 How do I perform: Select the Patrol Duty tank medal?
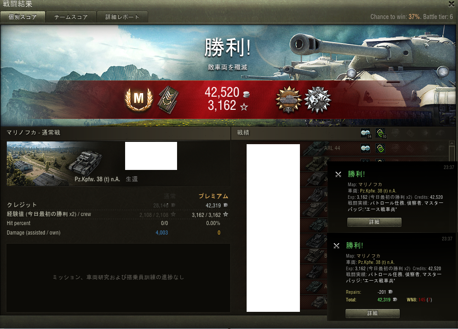click(289, 99)
